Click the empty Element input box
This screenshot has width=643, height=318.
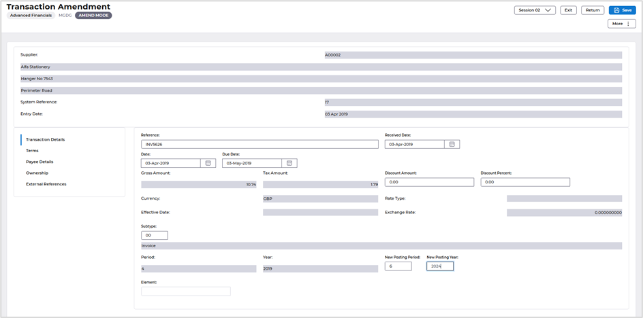186,291
